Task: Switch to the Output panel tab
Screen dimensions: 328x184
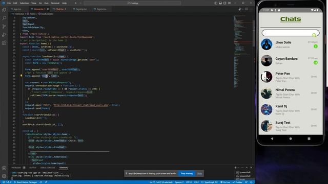Action: (x=33, y=168)
